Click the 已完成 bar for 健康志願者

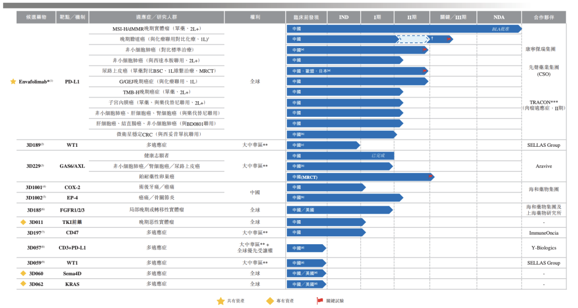(340, 156)
